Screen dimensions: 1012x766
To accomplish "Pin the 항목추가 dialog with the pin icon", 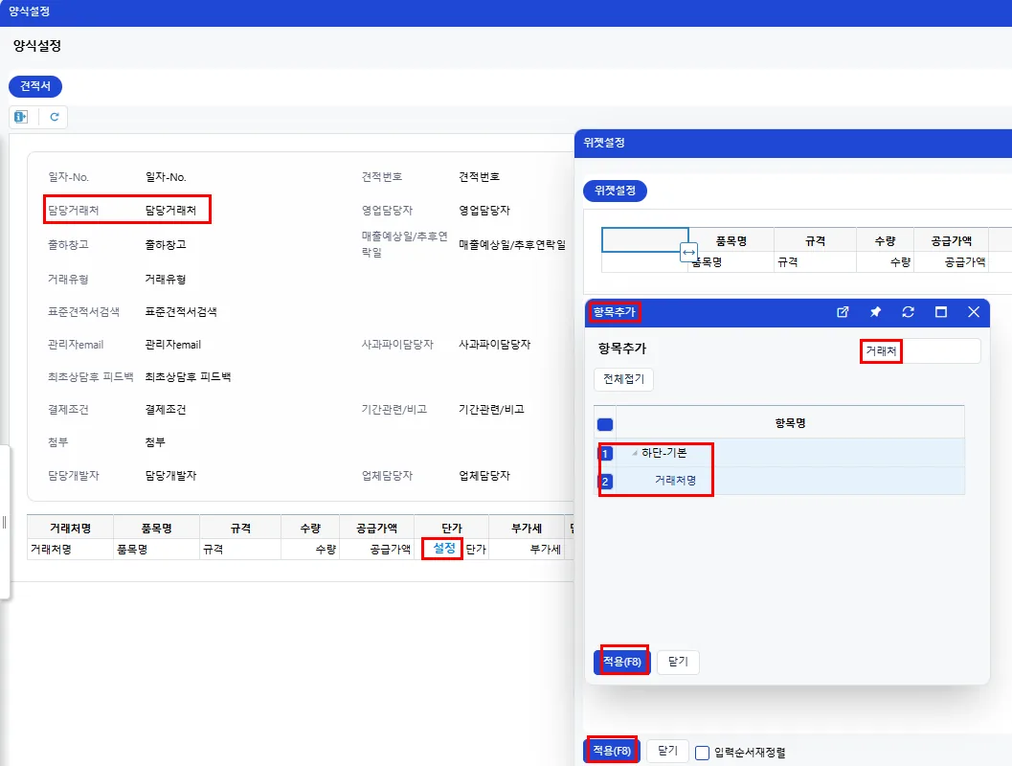I will [875, 312].
